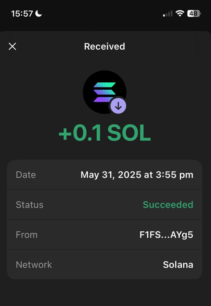Viewport: 211px width, 306px height.
Task: Tap the cellular signal bars
Action: pyautogui.click(x=168, y=14)
